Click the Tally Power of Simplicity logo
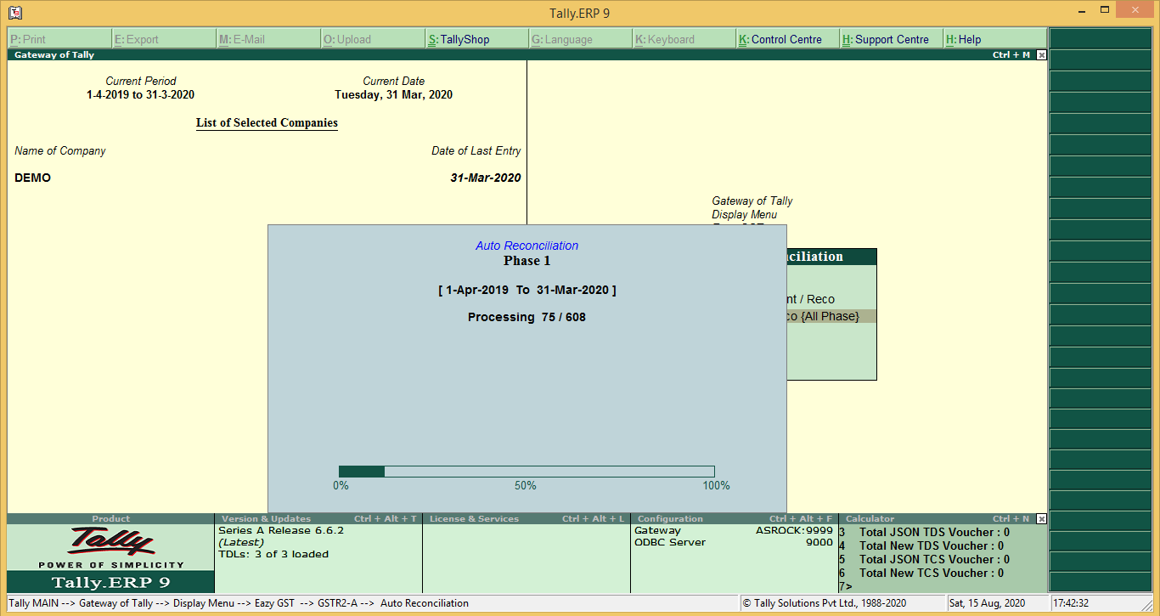This screenshot has height=616, width=1160. coord(110,548)
